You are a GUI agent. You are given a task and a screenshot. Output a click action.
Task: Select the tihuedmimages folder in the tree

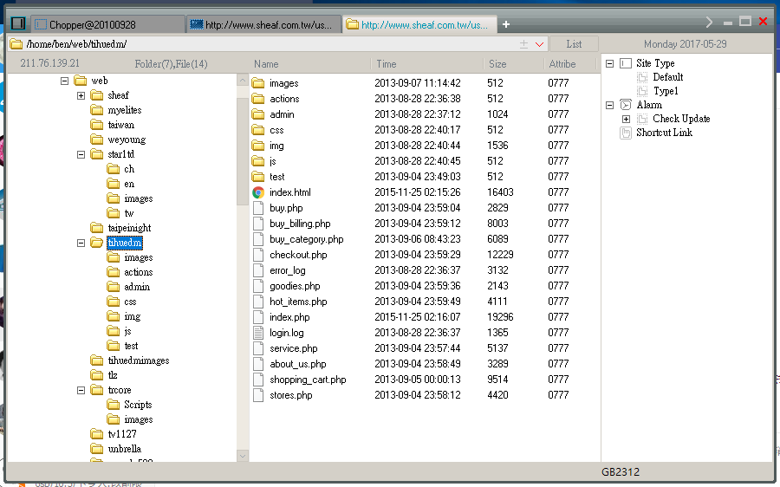pos(139,360)
